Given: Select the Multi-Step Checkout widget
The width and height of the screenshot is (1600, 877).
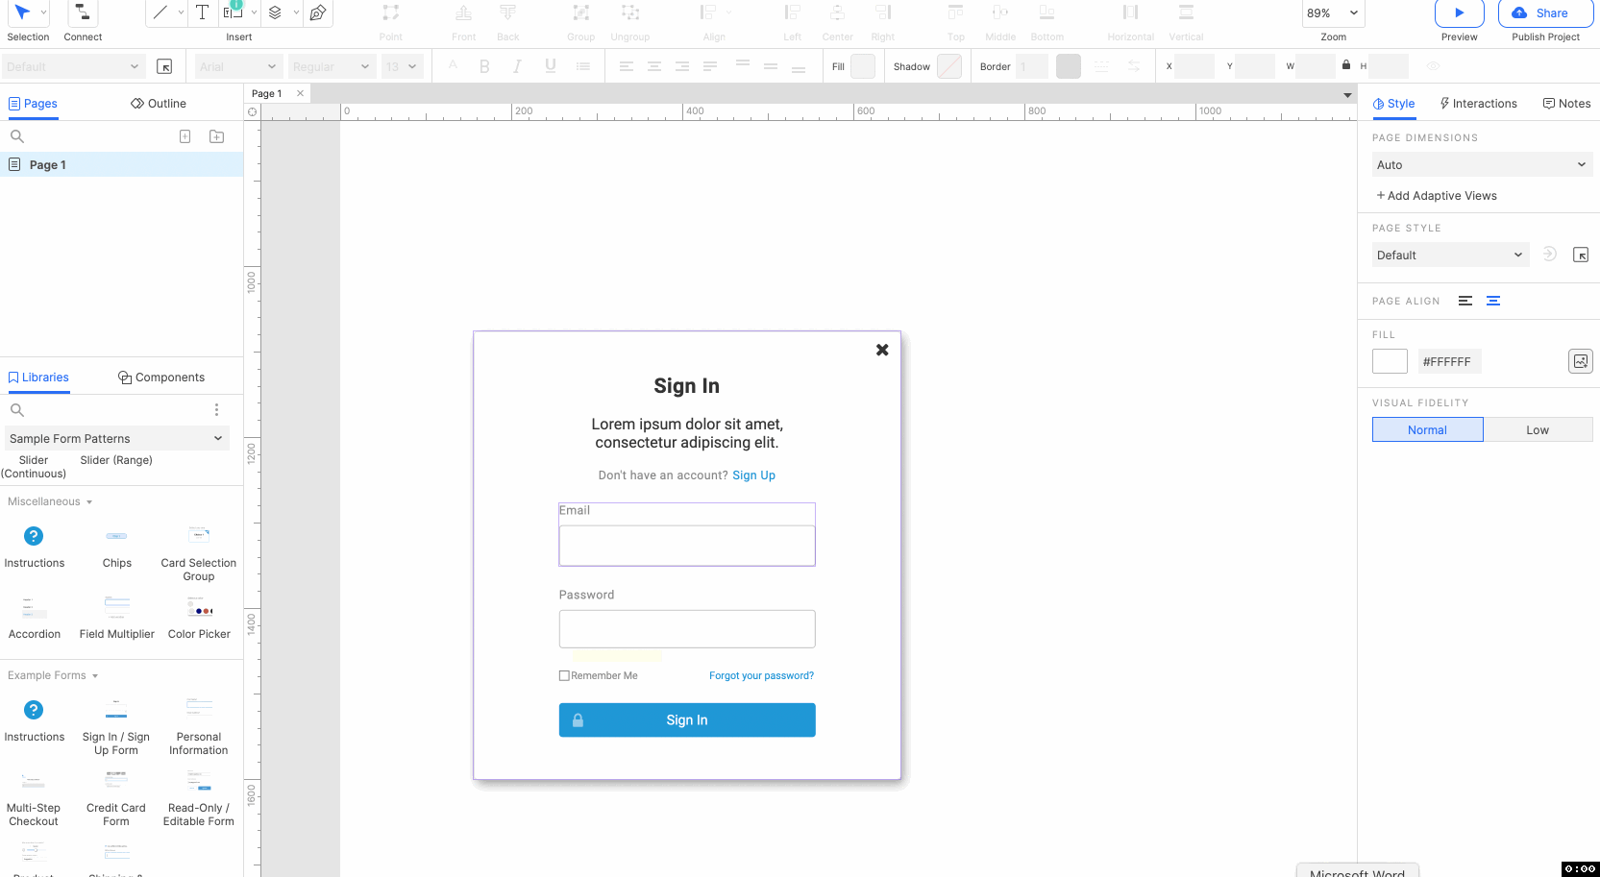Looking at the screenshot, I should coord(34,798).
